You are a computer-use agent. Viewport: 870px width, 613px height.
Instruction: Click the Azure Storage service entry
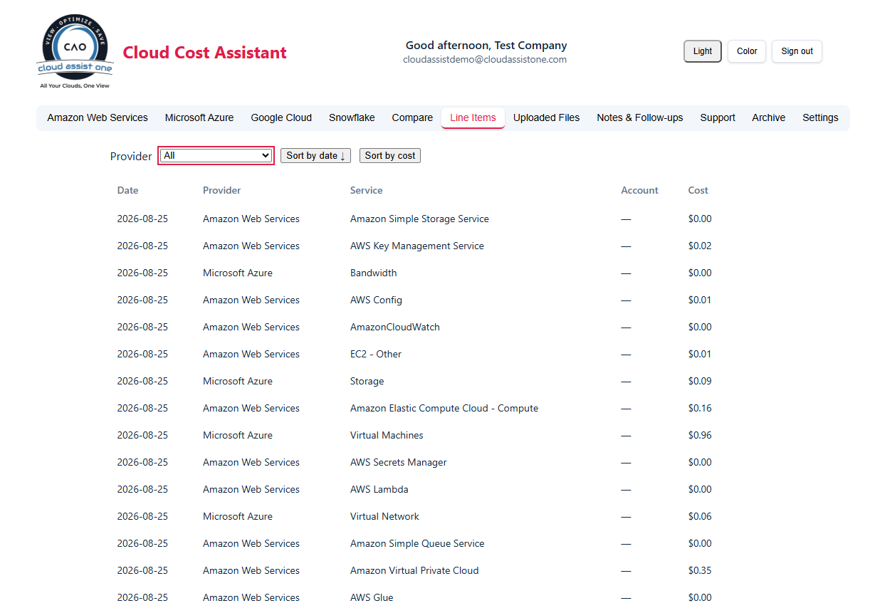pos(367,381)
